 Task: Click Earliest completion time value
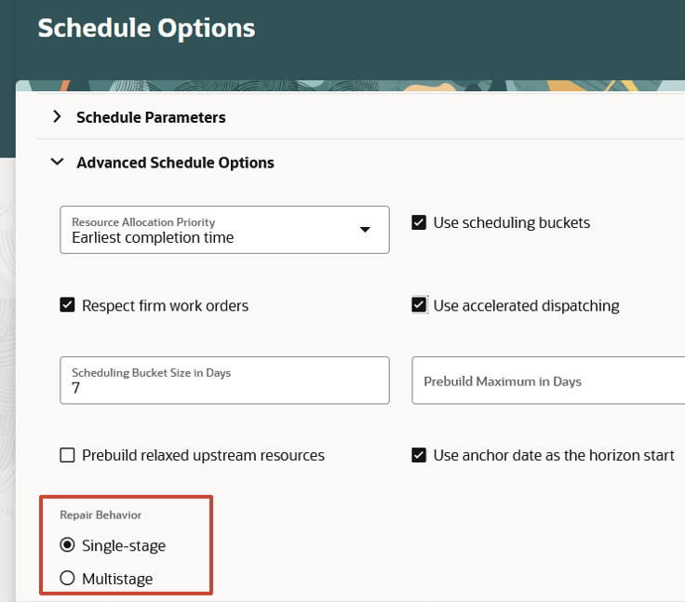[x=153, y=237]
